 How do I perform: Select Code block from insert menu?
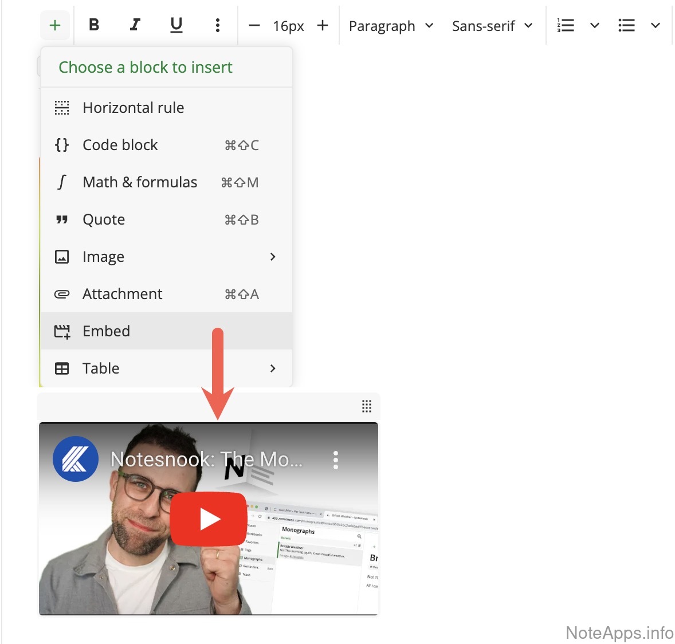tap(120, 145)
